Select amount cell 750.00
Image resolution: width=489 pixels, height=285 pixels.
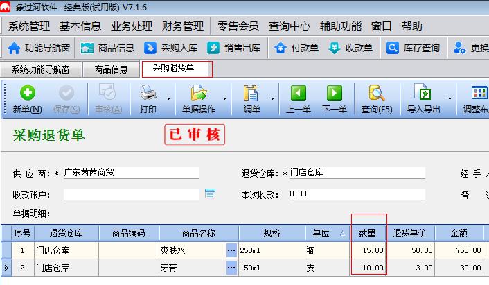coord(459,250)
